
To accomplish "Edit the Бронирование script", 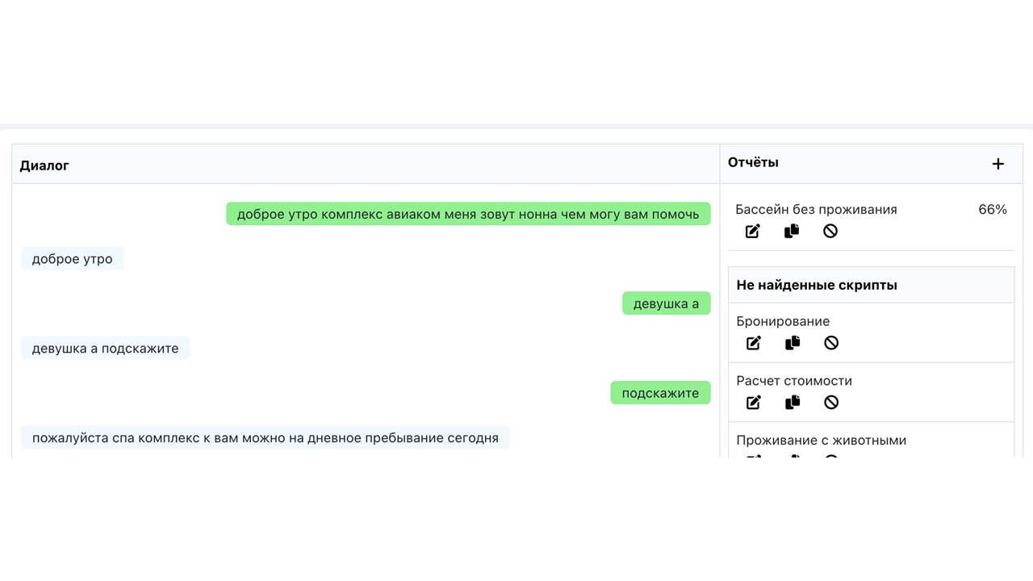I will click(754, 343).
